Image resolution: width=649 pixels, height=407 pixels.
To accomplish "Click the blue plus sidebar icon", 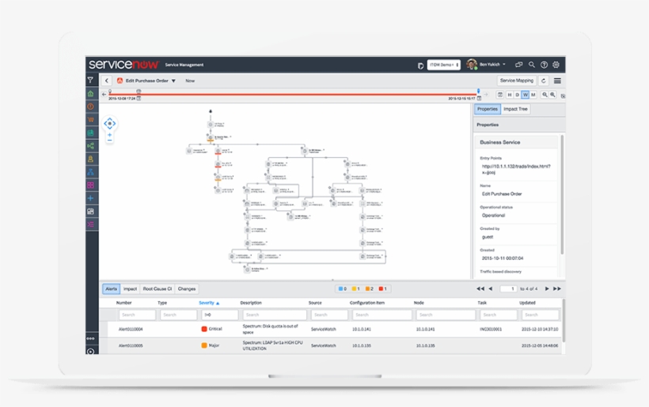I will tap(90, 198).
